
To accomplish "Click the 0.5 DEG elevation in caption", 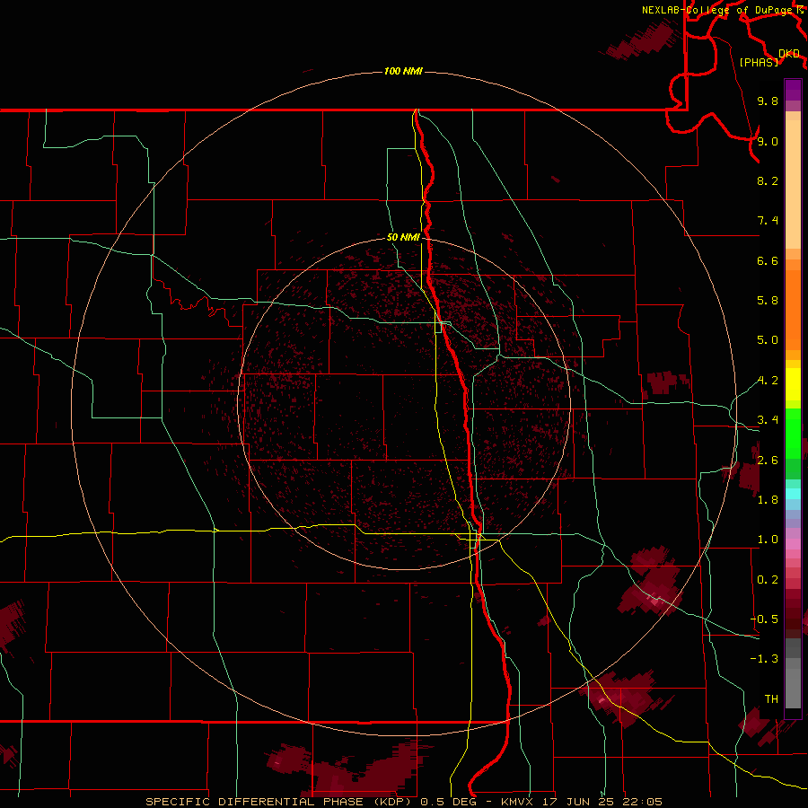I will pos(446,802).
